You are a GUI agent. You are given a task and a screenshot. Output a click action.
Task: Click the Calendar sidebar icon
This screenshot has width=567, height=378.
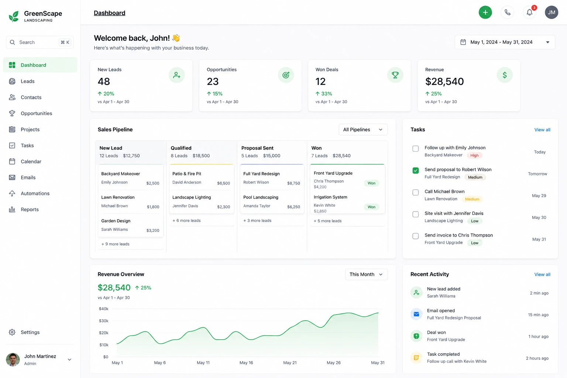12,161
